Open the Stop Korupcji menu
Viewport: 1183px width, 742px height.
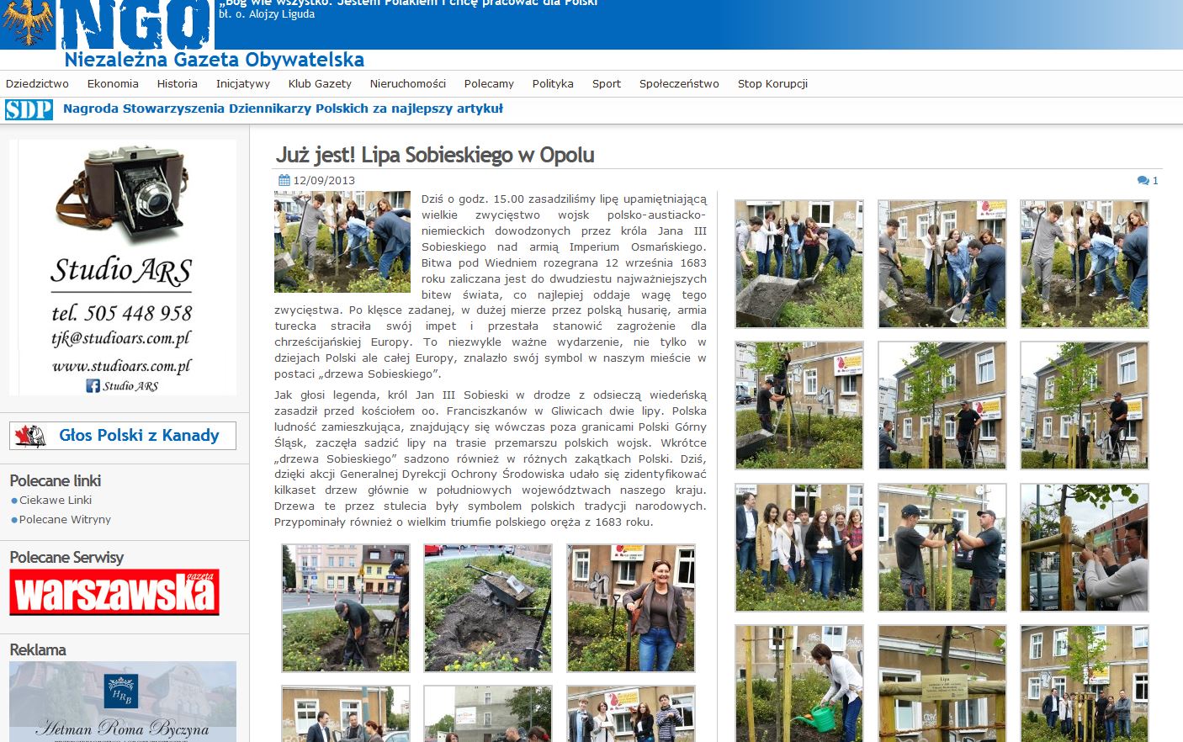point(772,83)
